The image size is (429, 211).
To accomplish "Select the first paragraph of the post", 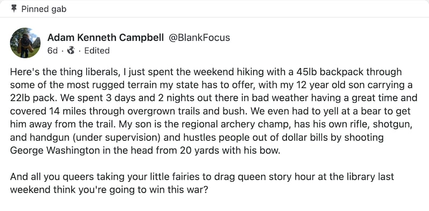I will click(213, 112).
